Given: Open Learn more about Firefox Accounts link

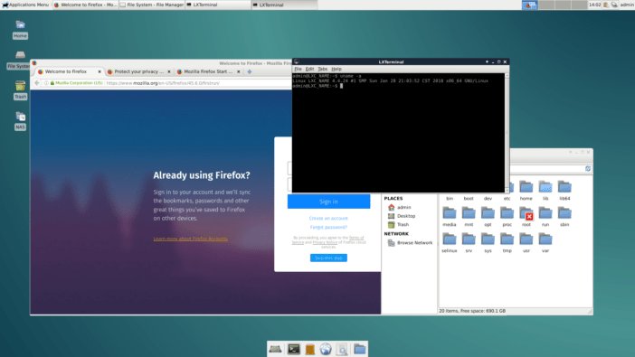Looking at the screenshot, I should coord(190,239).
